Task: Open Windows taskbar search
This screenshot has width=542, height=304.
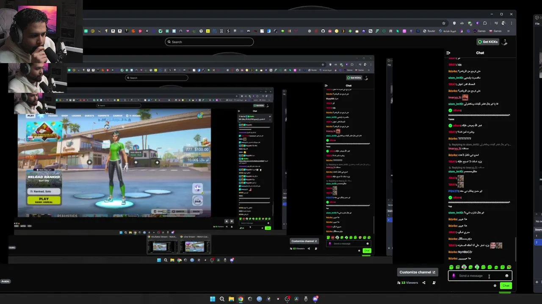Action: [222, 299]
